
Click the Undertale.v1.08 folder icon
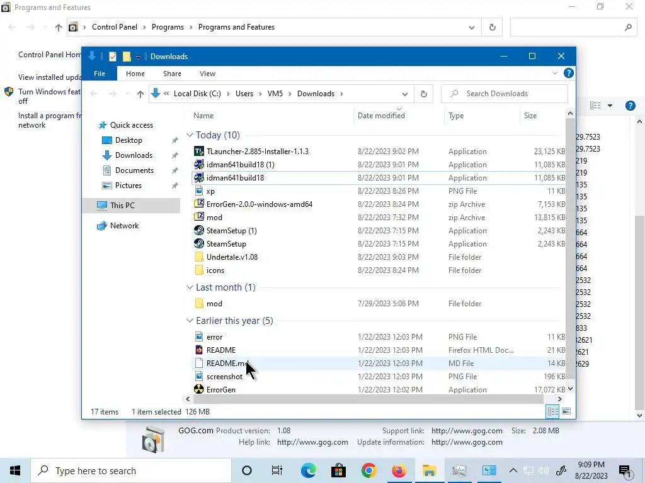(x=199, y=257)
